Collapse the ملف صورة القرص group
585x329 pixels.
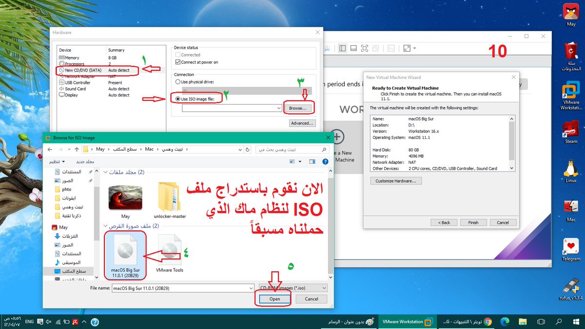(x=105, y=226)
